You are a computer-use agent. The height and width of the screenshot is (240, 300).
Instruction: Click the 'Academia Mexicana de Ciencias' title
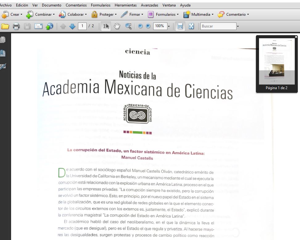click(x=138, y=89)
